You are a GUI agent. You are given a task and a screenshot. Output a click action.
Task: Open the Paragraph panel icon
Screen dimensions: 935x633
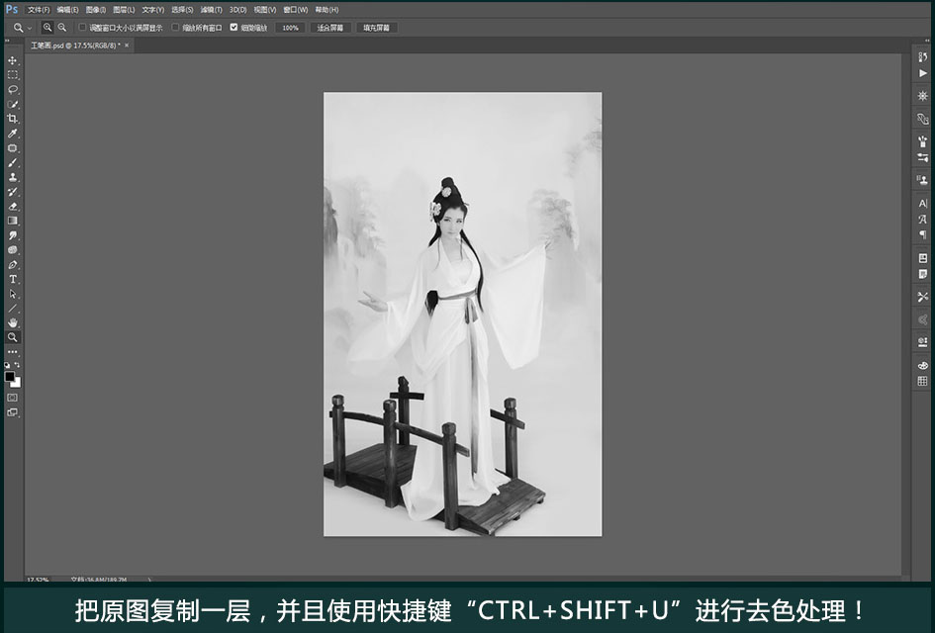pyautogui.click(x=922, y=234)
